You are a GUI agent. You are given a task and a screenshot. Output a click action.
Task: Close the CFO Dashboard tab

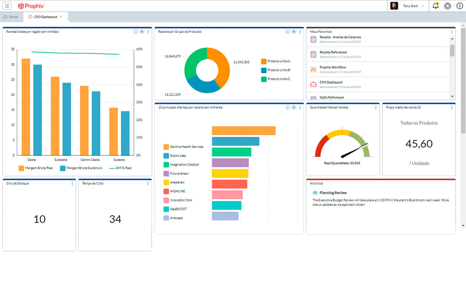[61, 17]
